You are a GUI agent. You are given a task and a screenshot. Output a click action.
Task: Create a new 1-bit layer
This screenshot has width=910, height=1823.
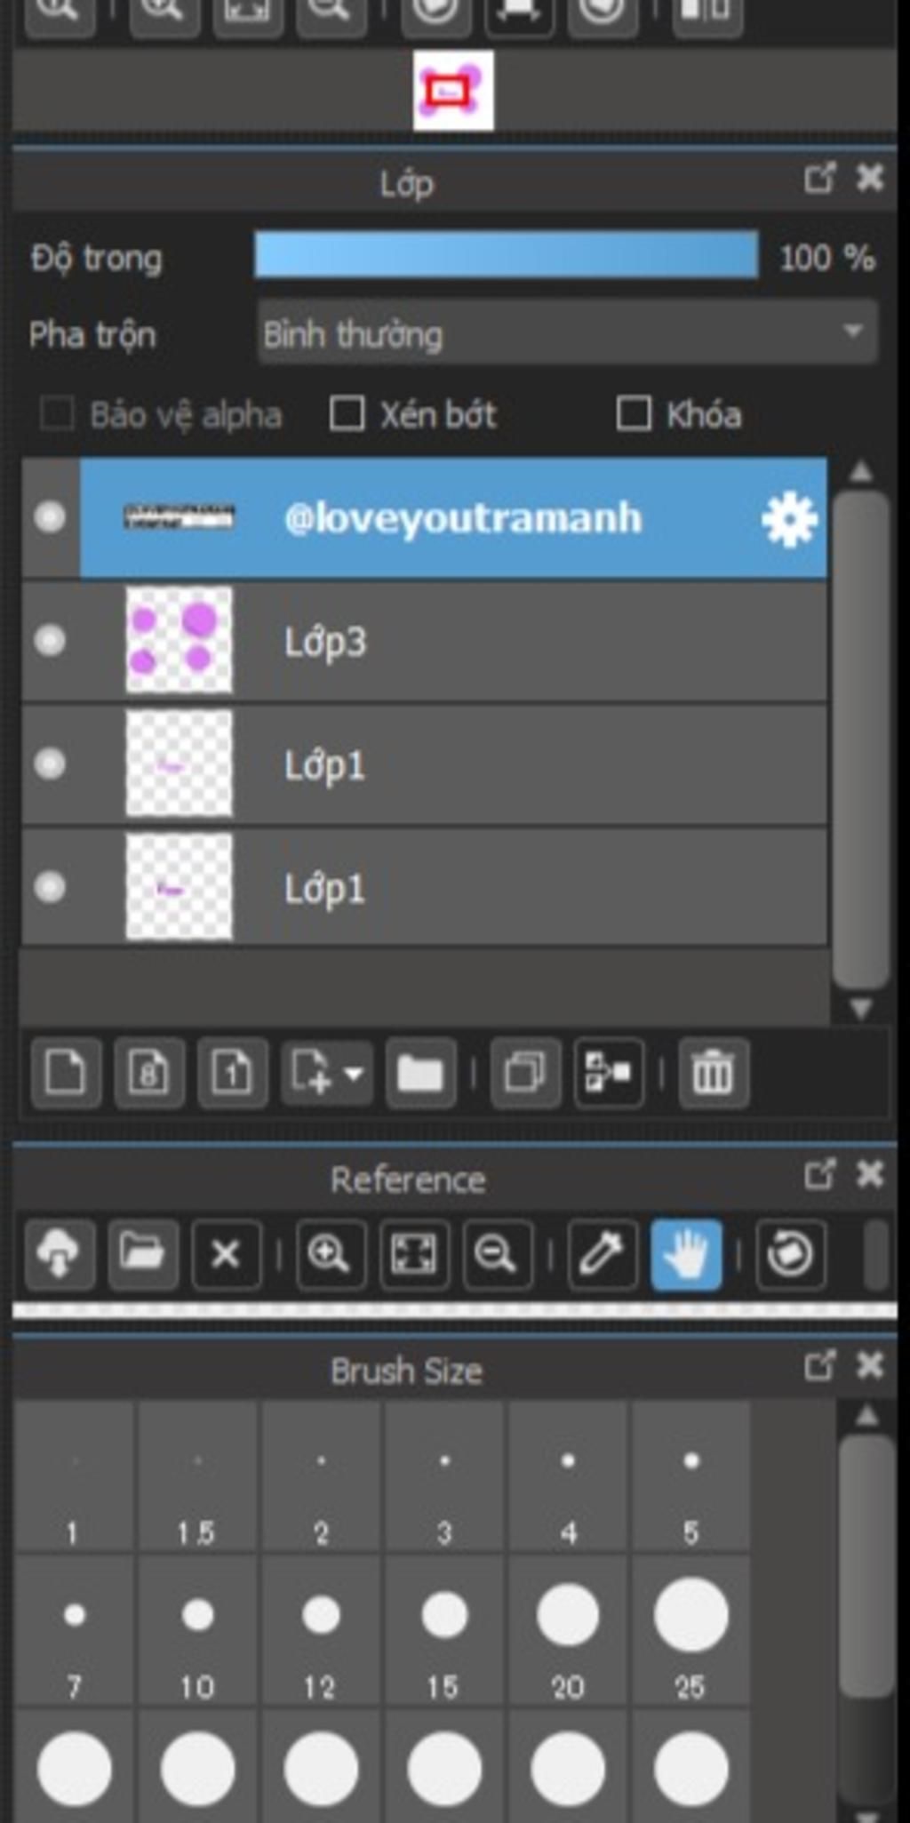[x=232, y=1073]
